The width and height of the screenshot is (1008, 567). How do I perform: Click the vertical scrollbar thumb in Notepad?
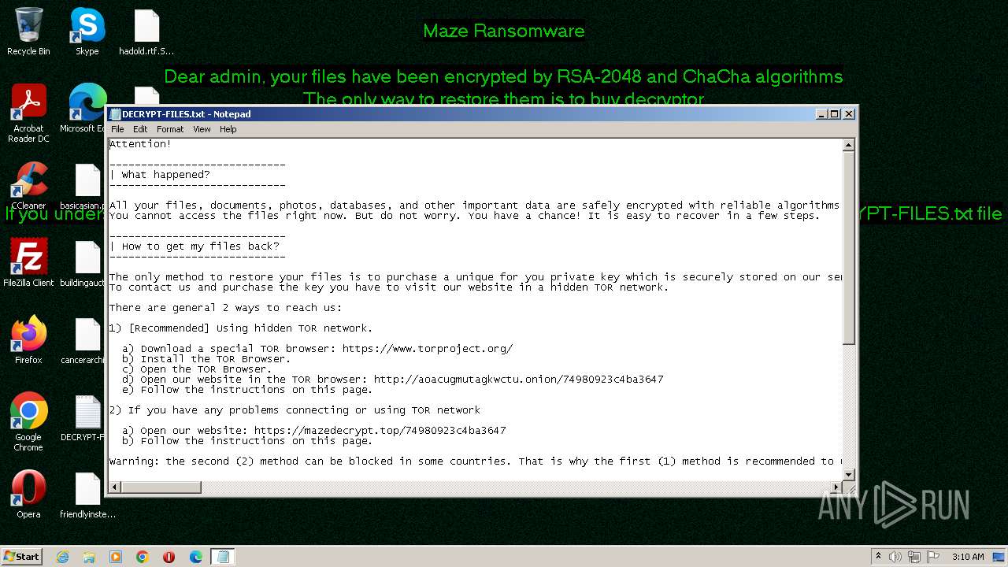click(848, 247)
